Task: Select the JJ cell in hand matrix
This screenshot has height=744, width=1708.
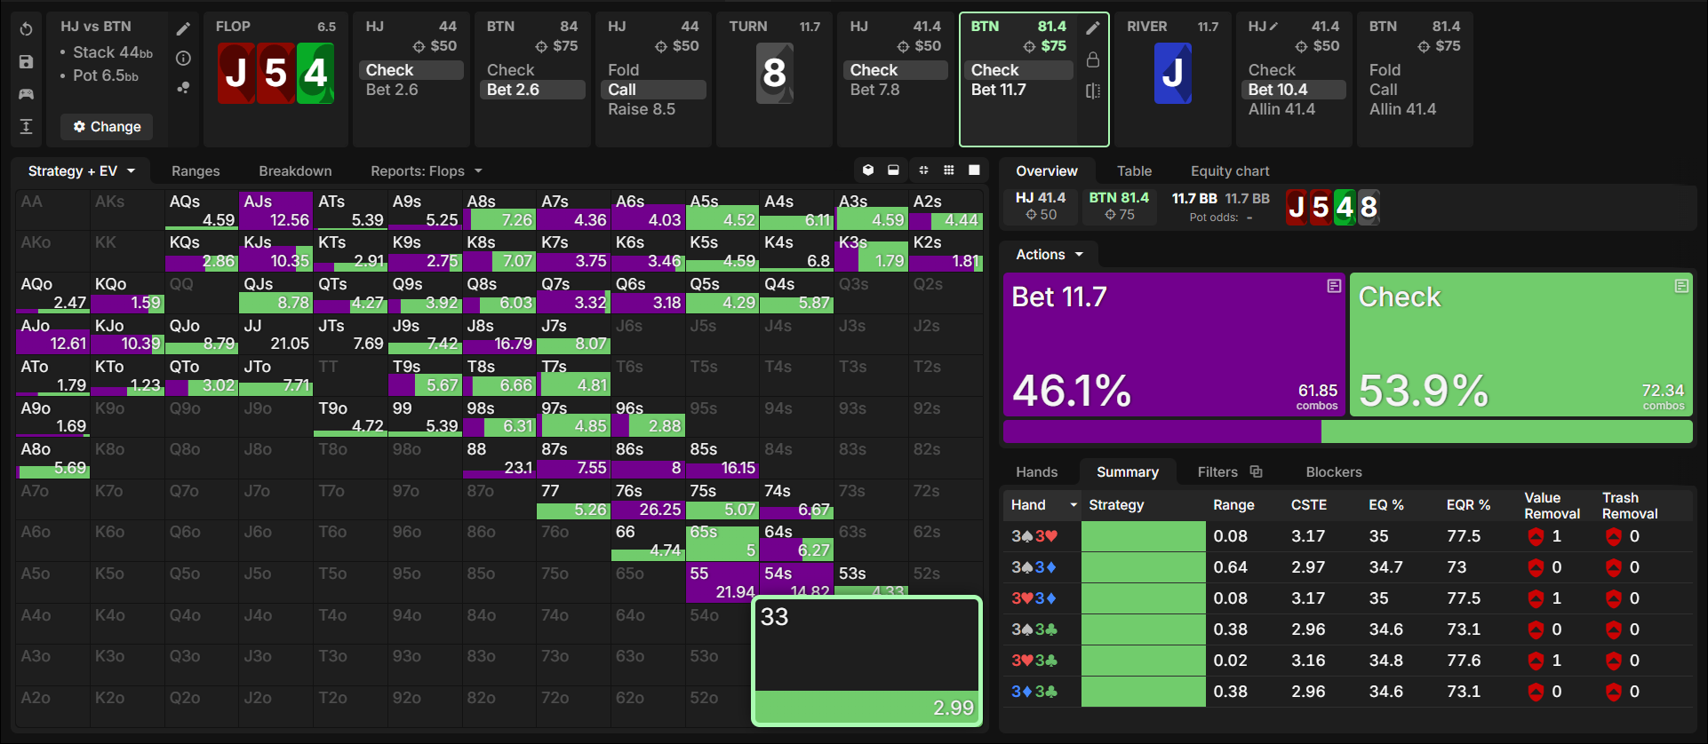Action: click(275, 335)
